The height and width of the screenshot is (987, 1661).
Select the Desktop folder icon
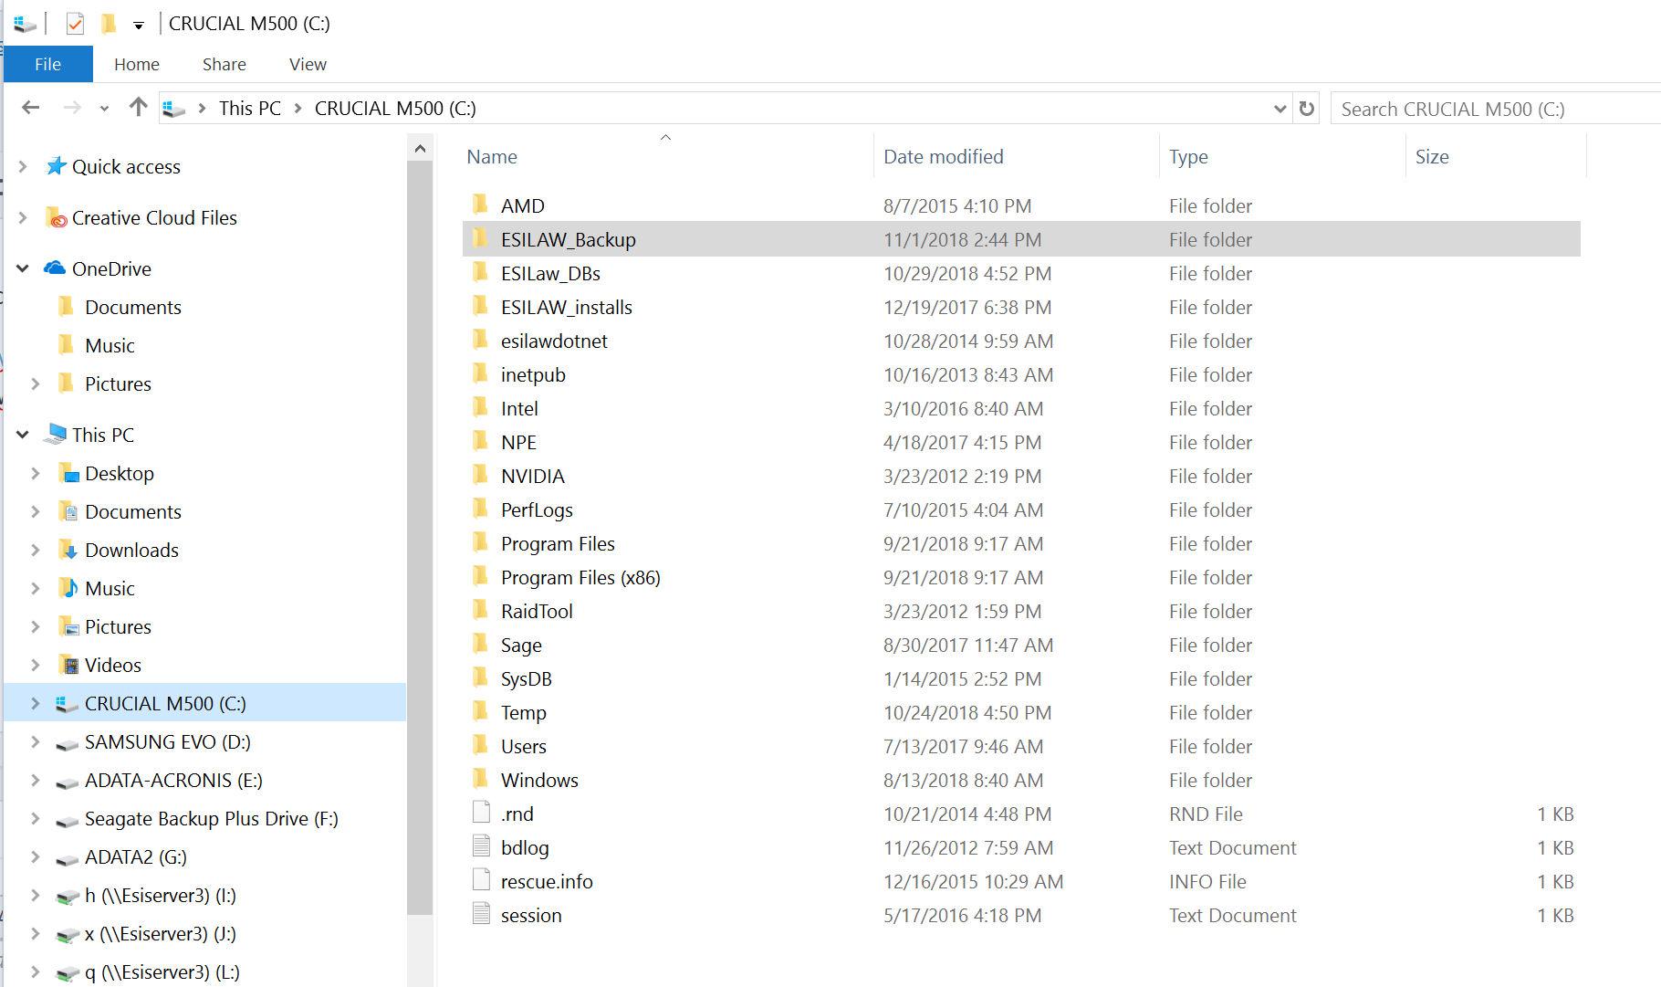tap(69, 473)
